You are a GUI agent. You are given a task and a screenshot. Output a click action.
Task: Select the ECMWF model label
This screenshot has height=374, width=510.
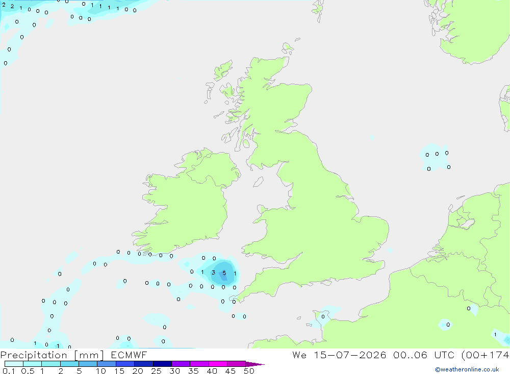(x=129, y=355)
